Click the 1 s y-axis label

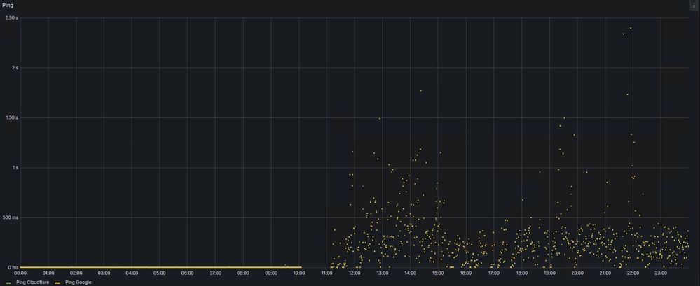tap(14, 168)
